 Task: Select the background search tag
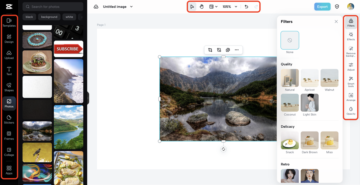49,17
